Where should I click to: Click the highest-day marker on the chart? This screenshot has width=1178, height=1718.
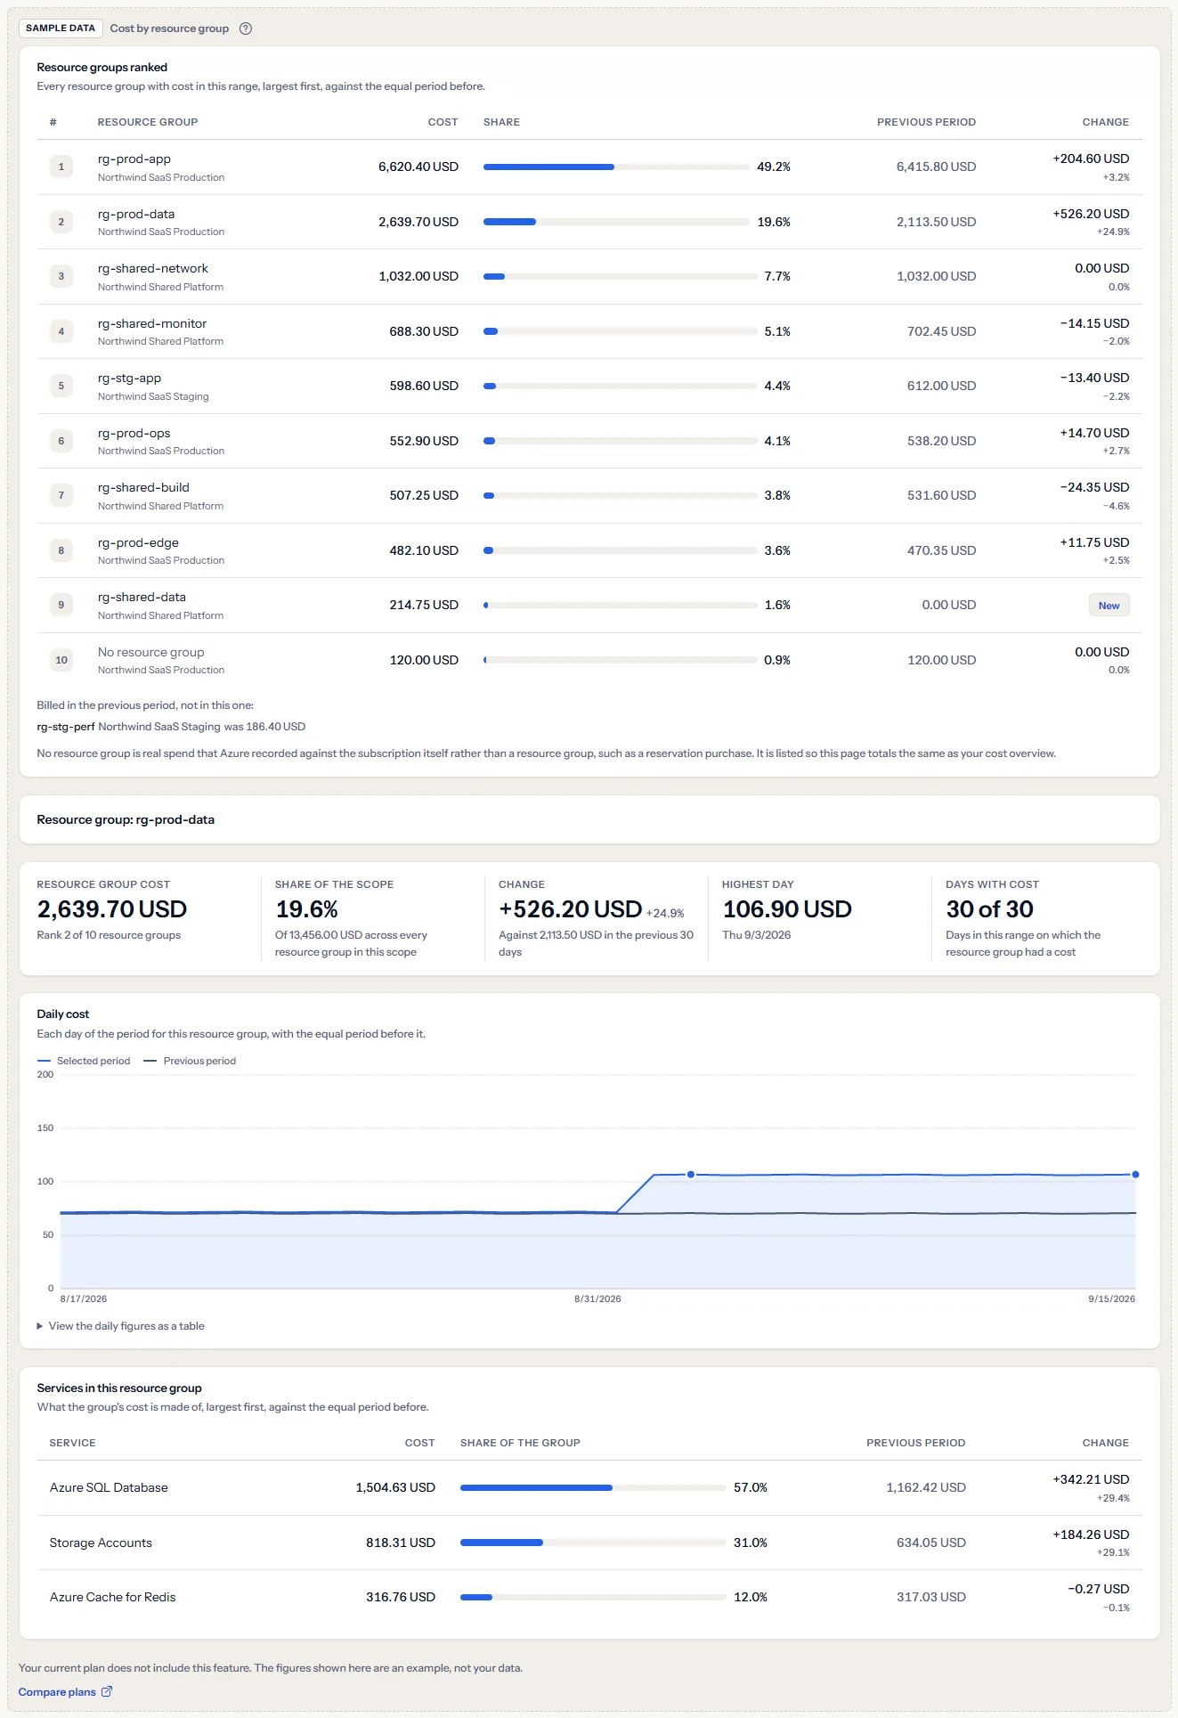(691, 1174)
